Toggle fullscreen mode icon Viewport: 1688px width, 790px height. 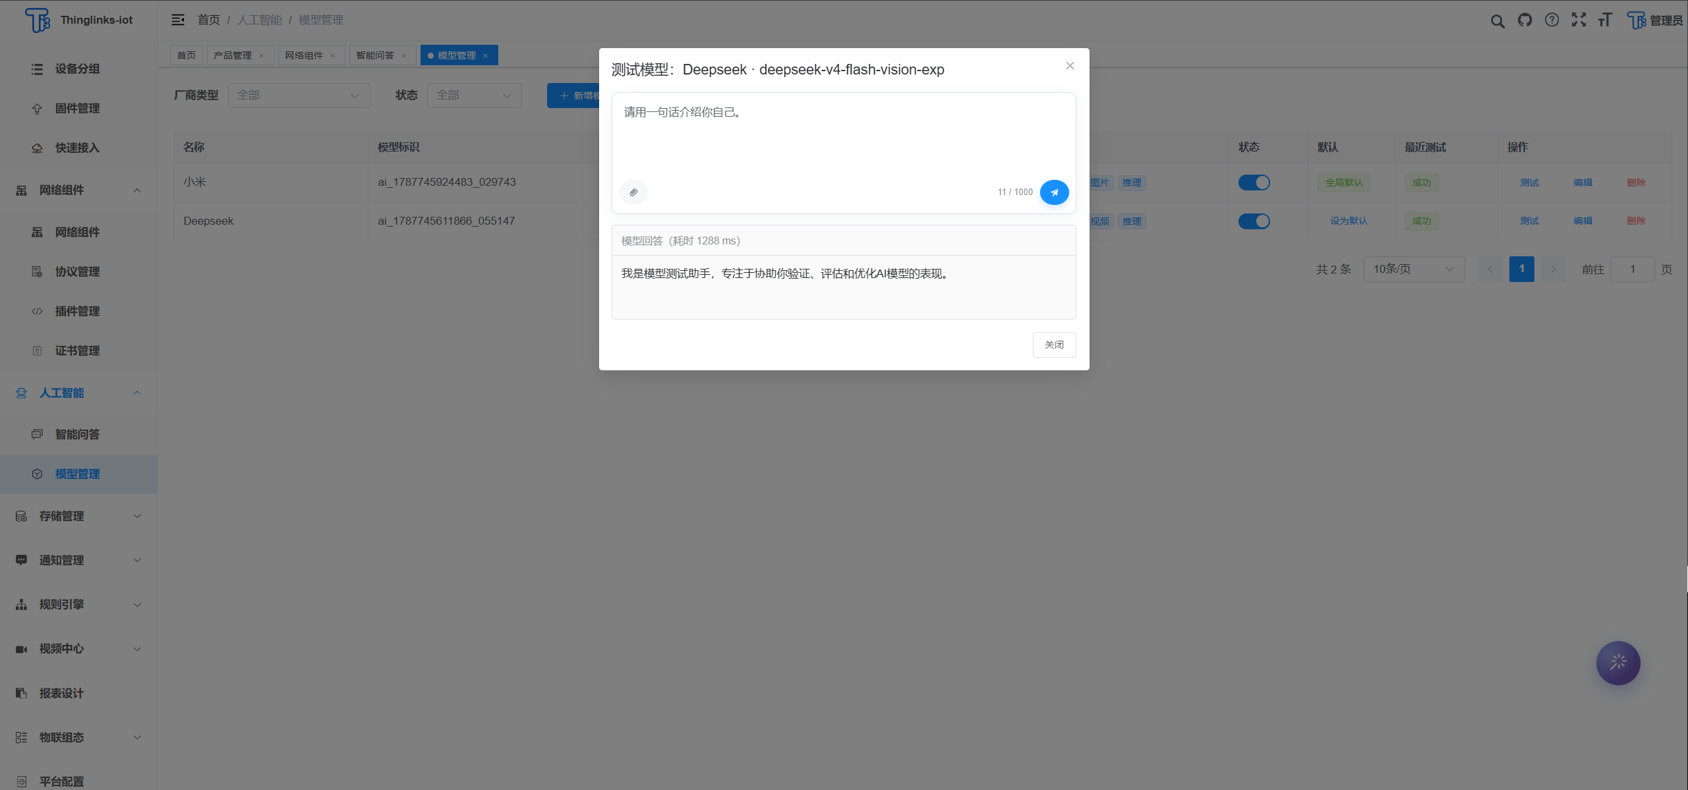coord(1579,20)
